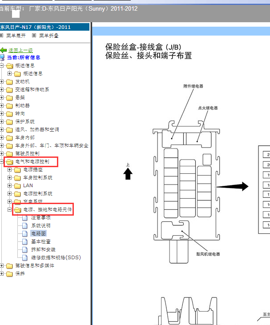This screenshot has height=325, width=270.
Task: Open the 基本检查 page
Action: [x=41, y=241]
